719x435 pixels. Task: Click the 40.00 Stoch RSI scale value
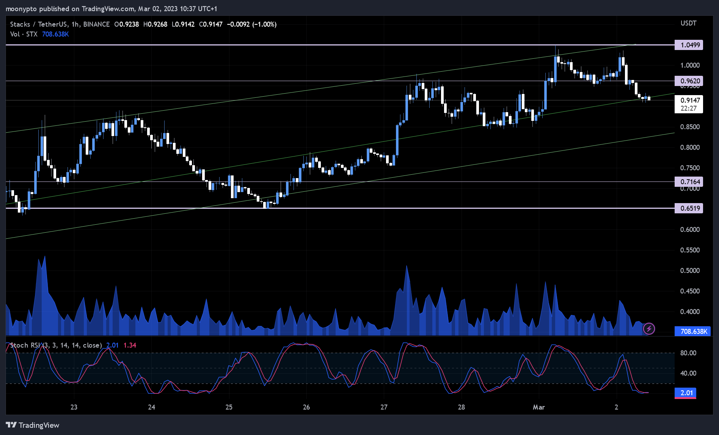tap(688, 373)
